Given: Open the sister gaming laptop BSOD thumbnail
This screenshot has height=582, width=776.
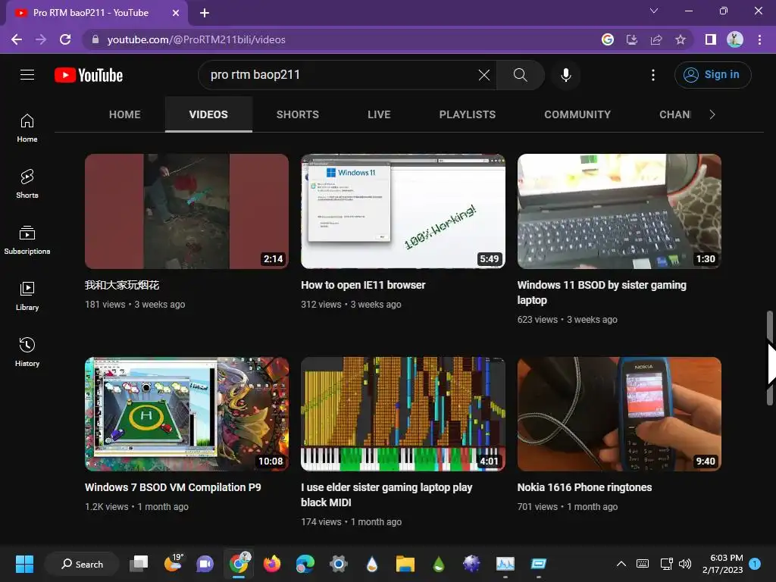Looking at the screenshot, I should pos(619,211).
